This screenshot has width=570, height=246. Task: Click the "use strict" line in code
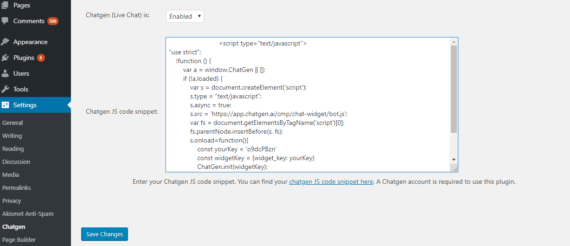185,52
